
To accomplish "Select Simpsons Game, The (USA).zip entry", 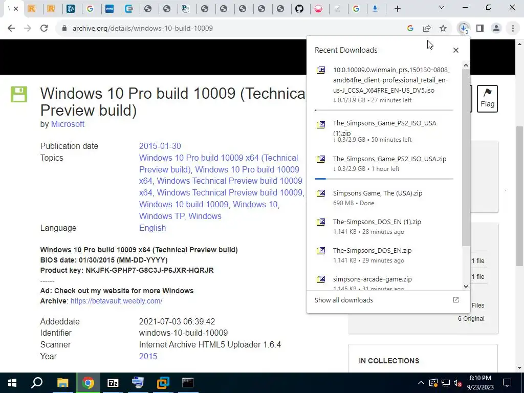I will point(384,198).
